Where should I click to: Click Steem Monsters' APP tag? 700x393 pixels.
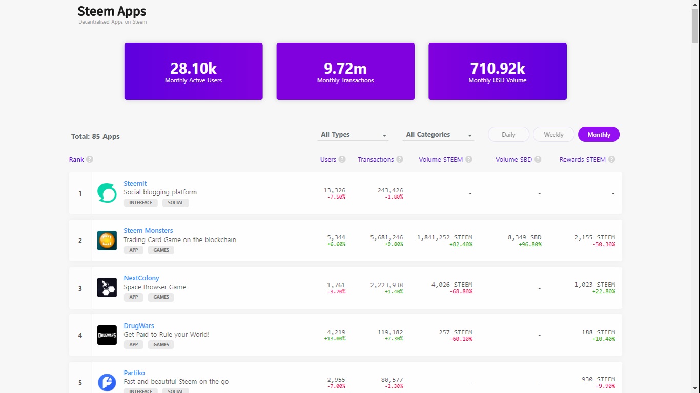[x=134, y=250]
